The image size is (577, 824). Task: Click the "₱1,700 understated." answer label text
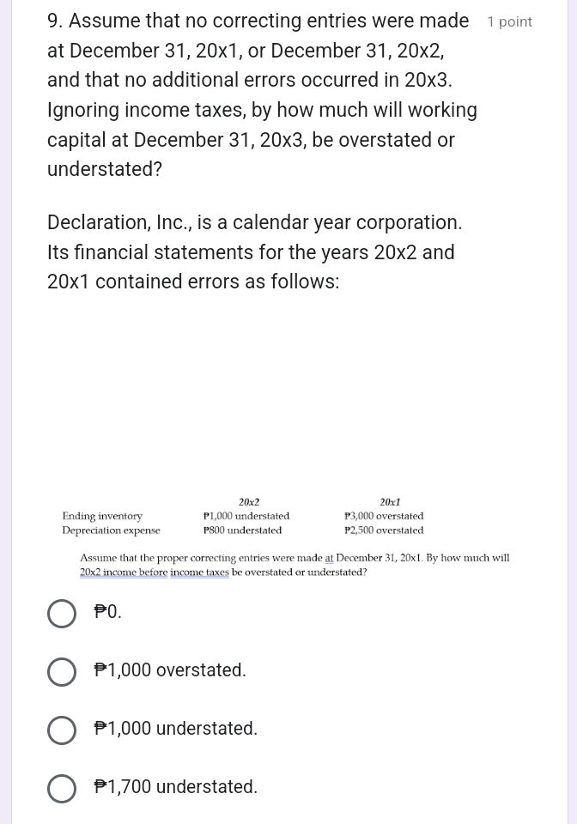176,787
